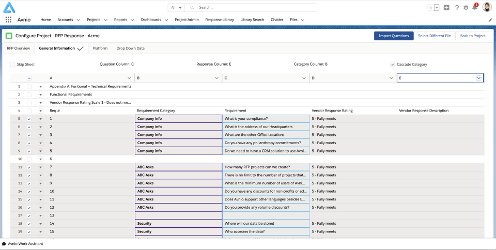The height and width of the screenshot is (250, 496).
Task: Expand the Projects menu chevron
Action: click(105, 20)
